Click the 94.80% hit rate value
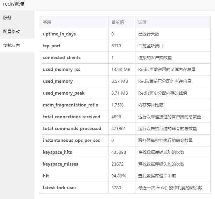Screen dimensions: 215x199 pos(119,176)
